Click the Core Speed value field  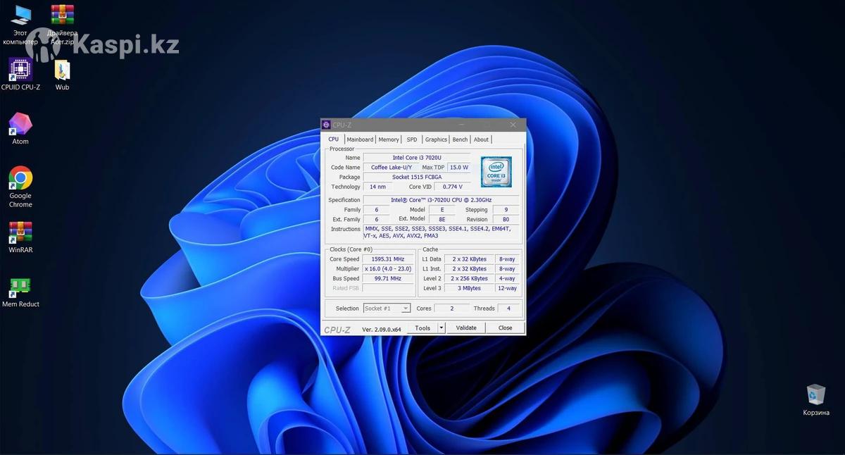(x=387, y=259)
